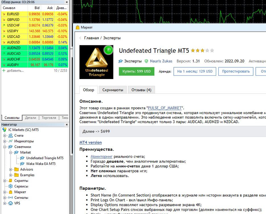Image resolution: width=266 pixels, height=214 pixels.
Task: Click the verified shield icon beside Nauris Zukas
Action: tap(146, 61)
